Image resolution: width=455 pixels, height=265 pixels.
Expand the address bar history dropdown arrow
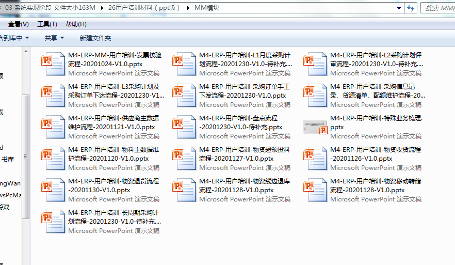click(399, 8)
